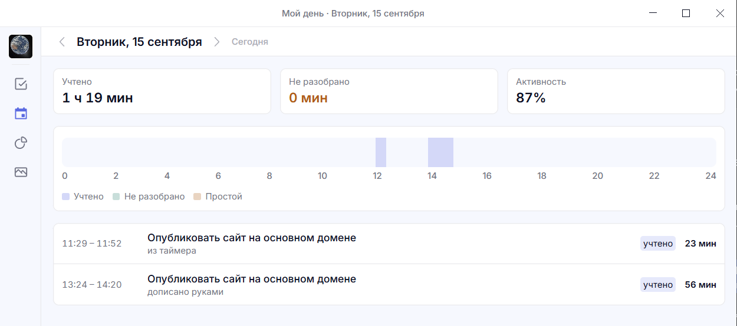This screenshot has height=326, width=737.
Task: Select the timeline block near 14 o'clock
Action: (440, 152)
